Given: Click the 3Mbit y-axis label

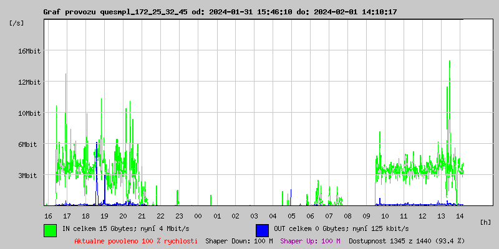Looking at the screenshot, I should (x=27, y=176).
